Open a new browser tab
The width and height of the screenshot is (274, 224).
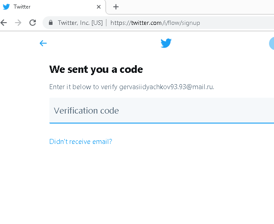coord(116,7)
